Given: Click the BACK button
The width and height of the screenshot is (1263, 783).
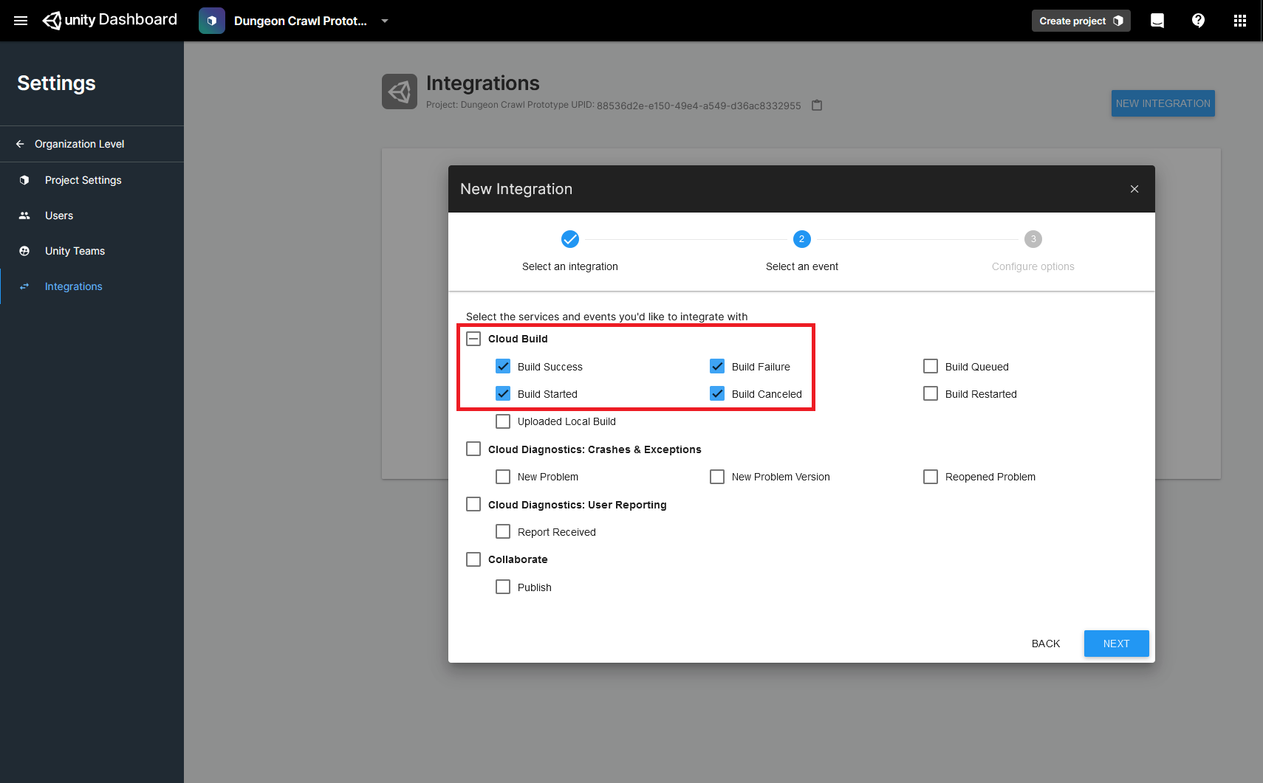Looking at the screenshot, I should [x=1046, y=644].
